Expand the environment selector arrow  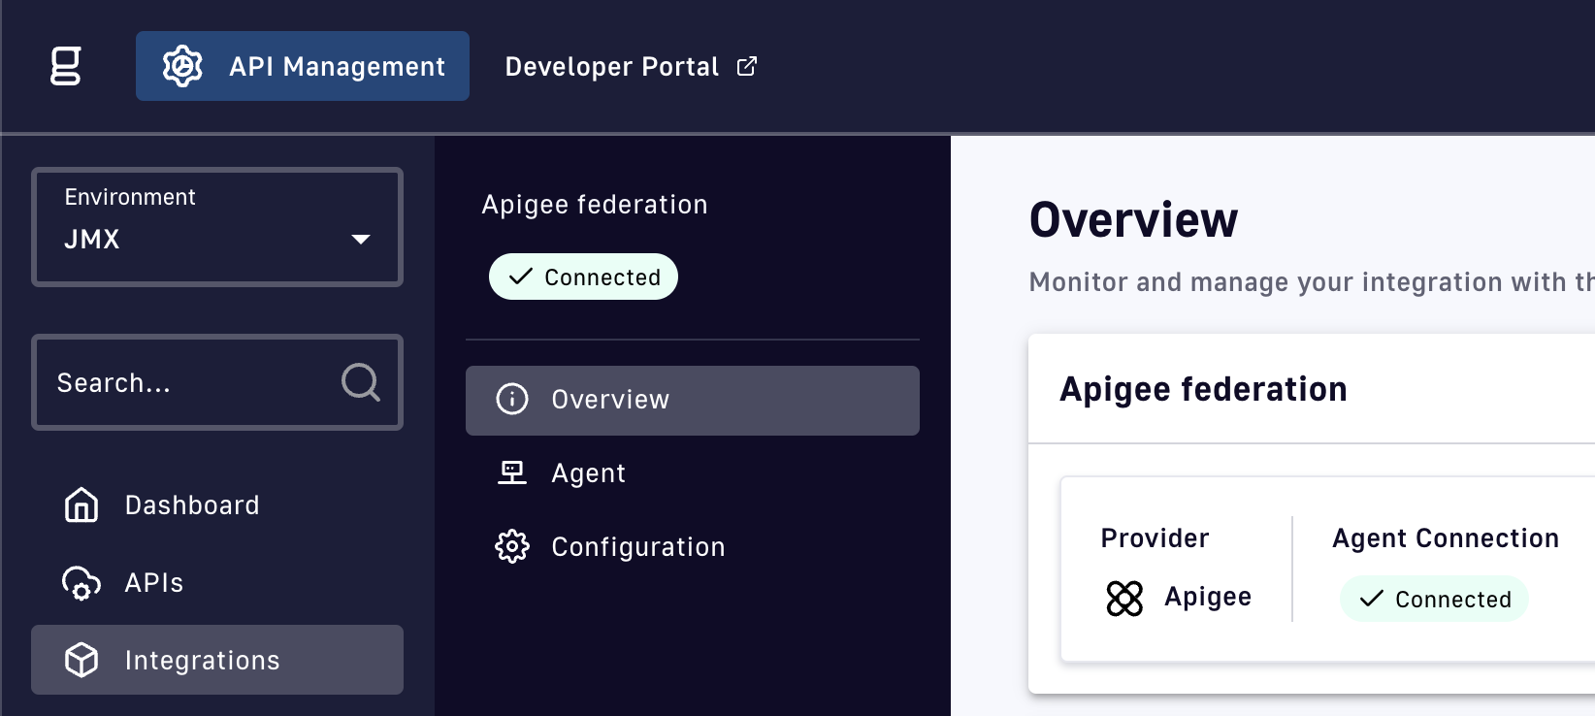[361, 239]
